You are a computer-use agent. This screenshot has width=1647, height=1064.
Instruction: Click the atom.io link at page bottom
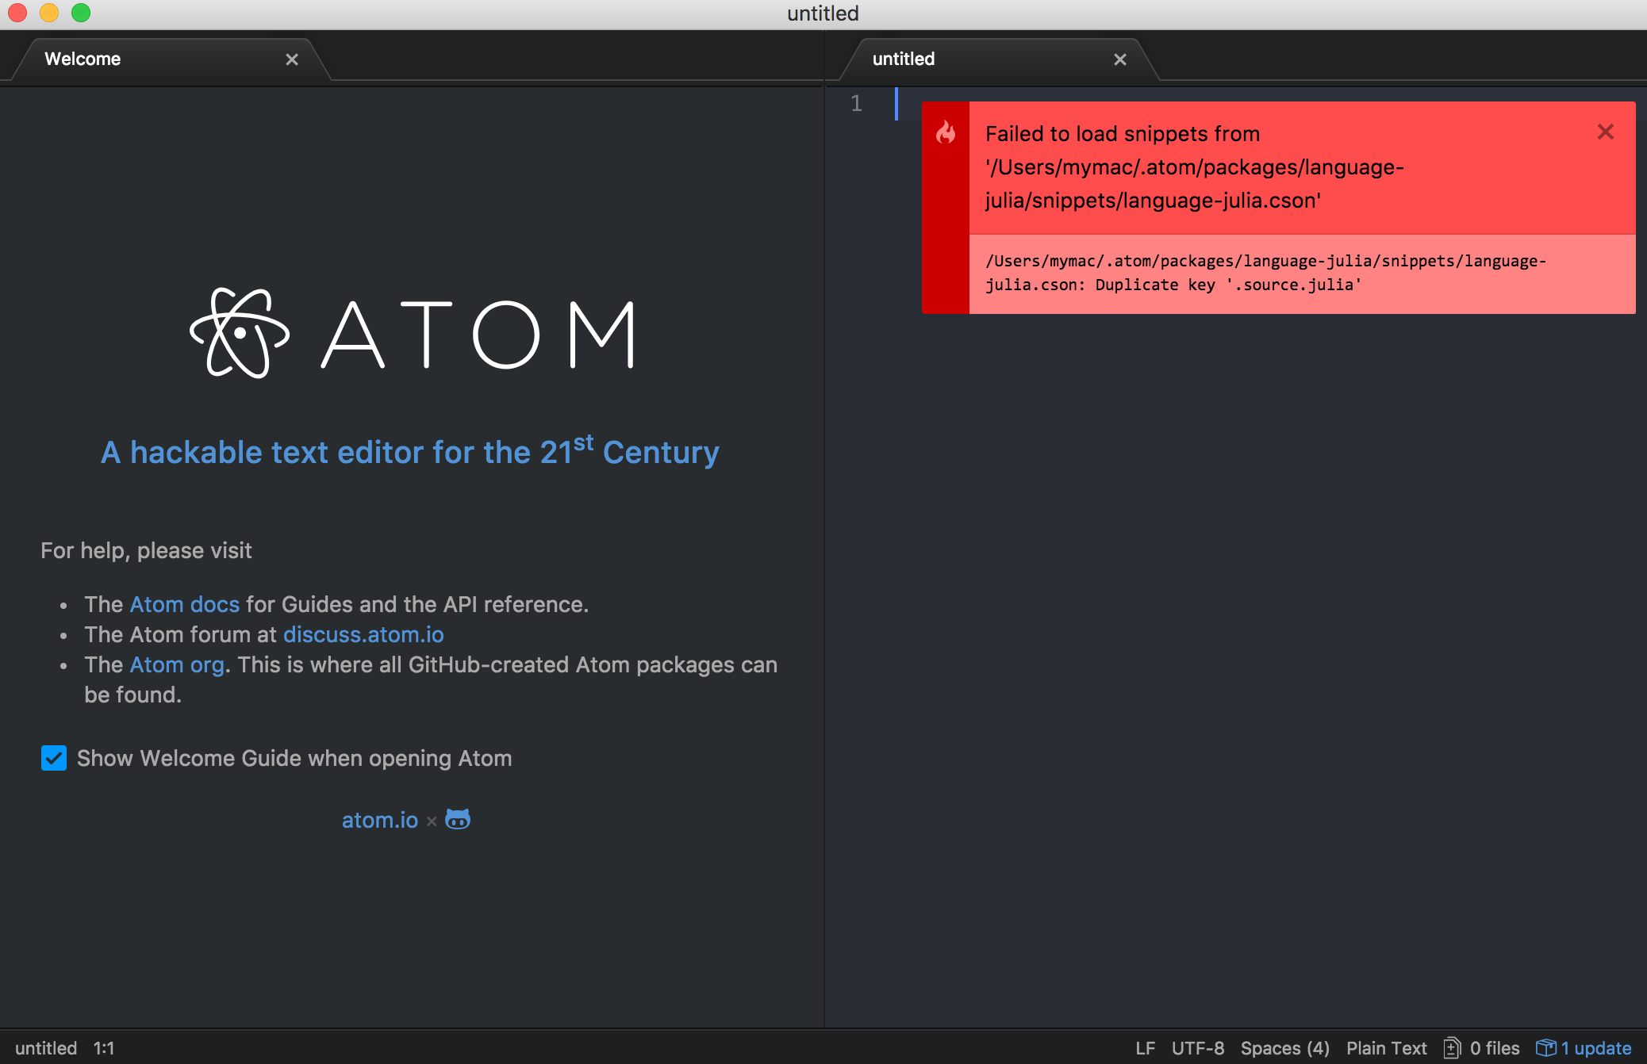379,819
